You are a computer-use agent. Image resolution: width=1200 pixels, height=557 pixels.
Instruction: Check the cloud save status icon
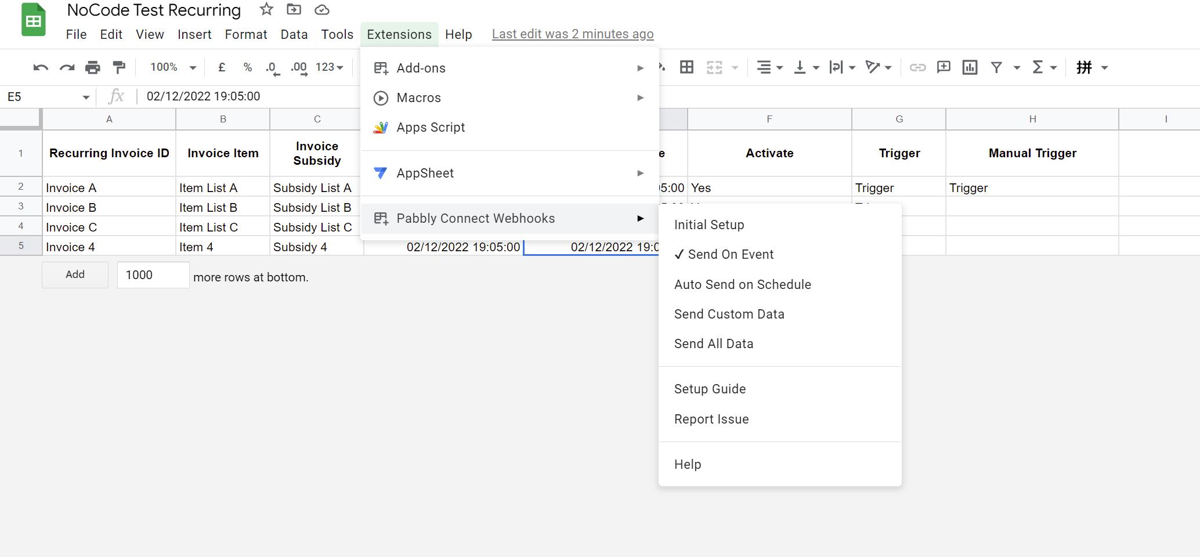pyautogui.click(x=322, y=10)
